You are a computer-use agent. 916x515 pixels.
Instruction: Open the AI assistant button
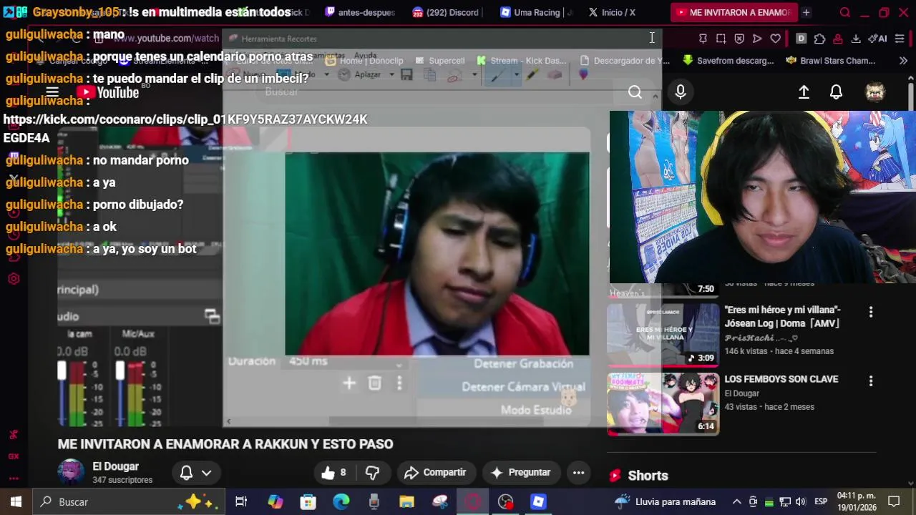[x=878, y=39]
